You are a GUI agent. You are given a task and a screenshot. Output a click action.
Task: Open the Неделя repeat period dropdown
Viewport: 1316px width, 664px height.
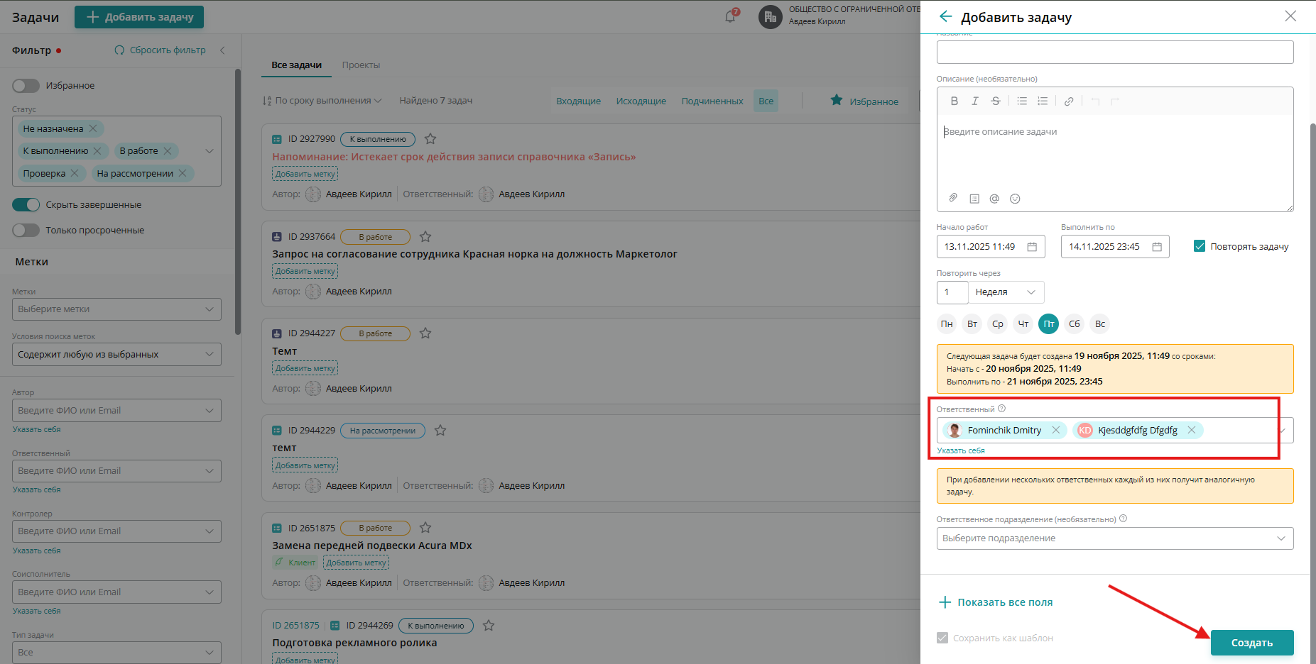(1006, 292)
